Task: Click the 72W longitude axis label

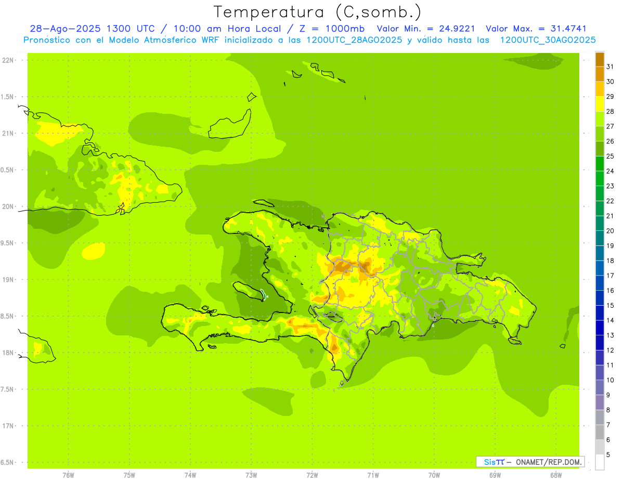Action: 313,475
